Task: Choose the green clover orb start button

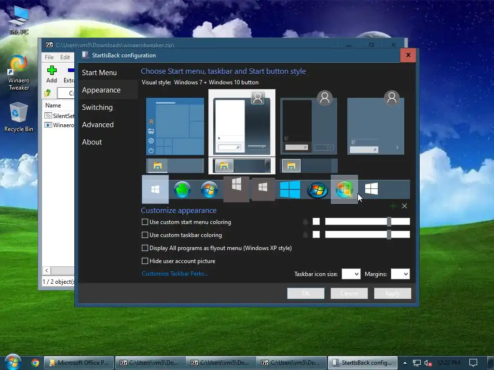Action: [x=182, y=190]
